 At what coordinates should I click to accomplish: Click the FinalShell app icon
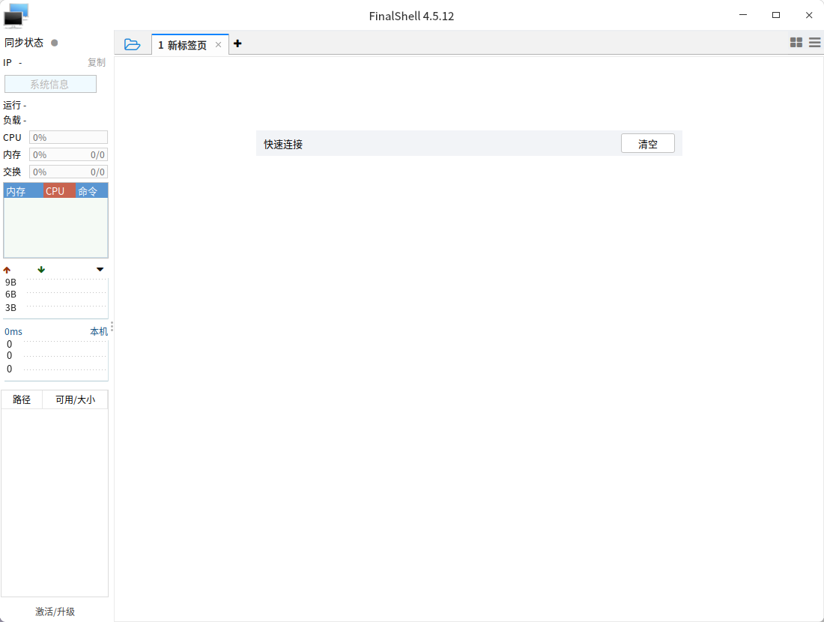[16, 15]
